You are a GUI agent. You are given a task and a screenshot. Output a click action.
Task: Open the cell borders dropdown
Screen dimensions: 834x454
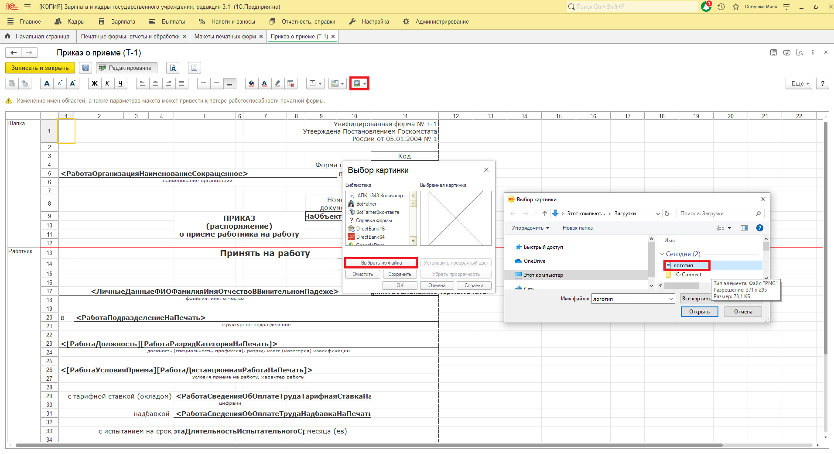[x=315, y=83]
